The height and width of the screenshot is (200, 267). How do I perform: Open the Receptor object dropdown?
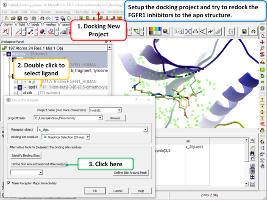tap(145, 130)
